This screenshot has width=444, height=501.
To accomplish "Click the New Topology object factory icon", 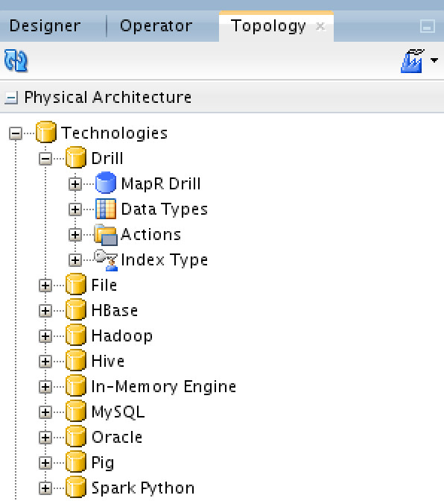I will click(413, 60).
